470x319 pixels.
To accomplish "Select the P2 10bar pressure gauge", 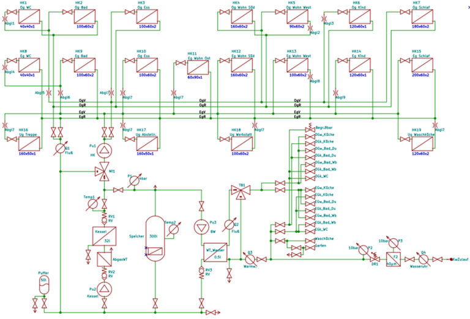I will click(x=364, y=249).
